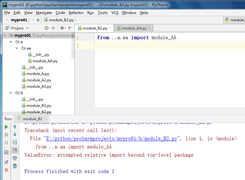Image resolution: width=245 pixels, height=180 pixels.
Task: Toggle soft-wrap output icon
Action: (x=15, y=143)
